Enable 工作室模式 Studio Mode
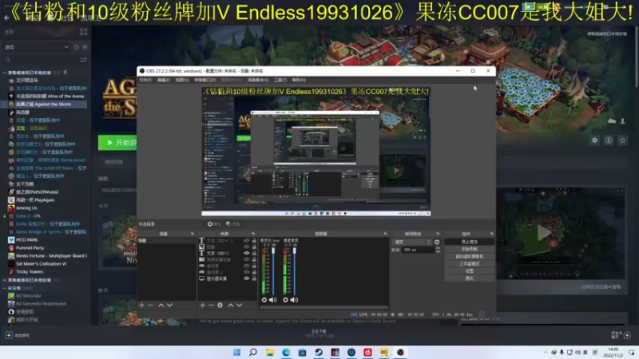The image size is (639, 359). (x=470, y=264)
